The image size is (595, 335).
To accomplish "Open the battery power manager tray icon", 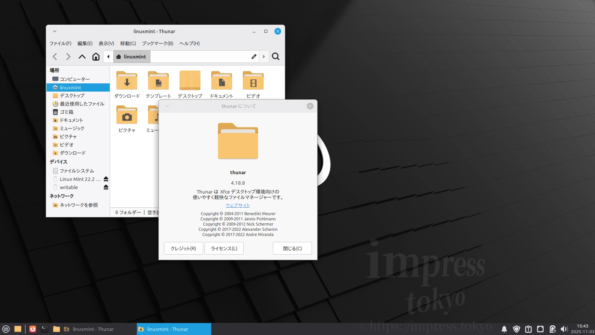I will [x=553, y=329].
